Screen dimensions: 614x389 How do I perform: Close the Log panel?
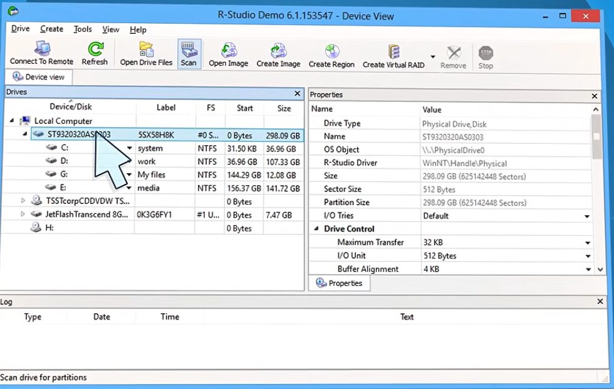coord(600,301)
